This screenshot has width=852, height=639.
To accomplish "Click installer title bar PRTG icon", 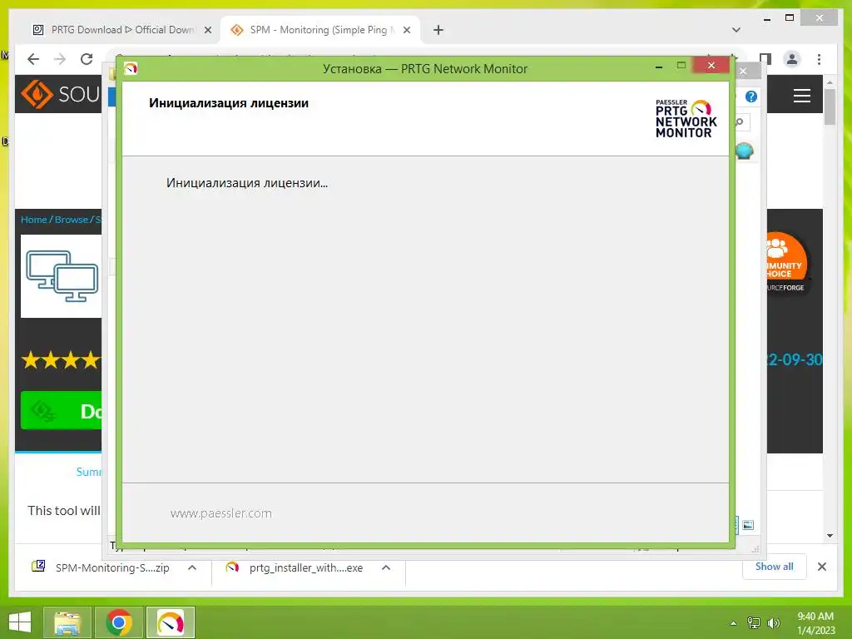I will 131,68.
